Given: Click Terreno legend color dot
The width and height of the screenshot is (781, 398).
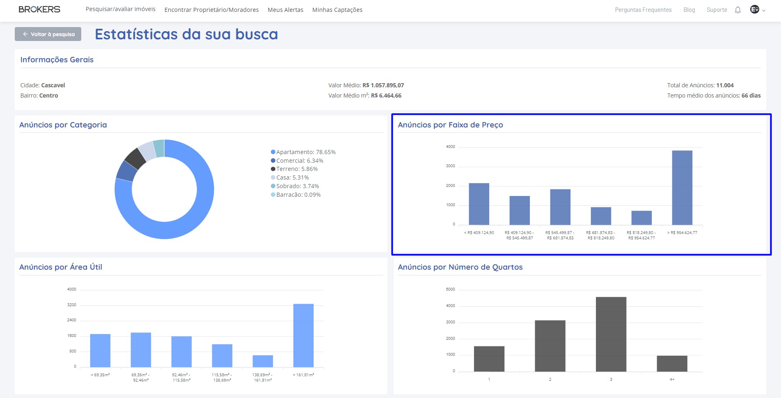Looking at the screenshot, I should (x=273, y=169).
